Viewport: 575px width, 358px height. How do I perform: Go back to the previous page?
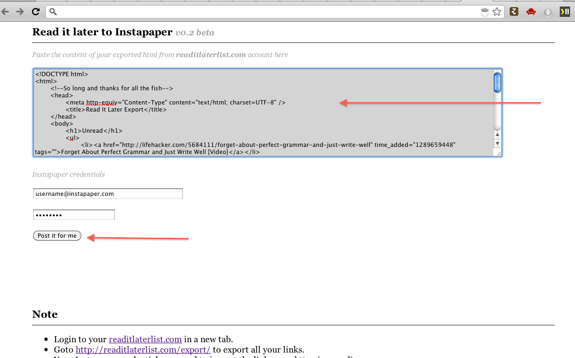click(5, 12)
